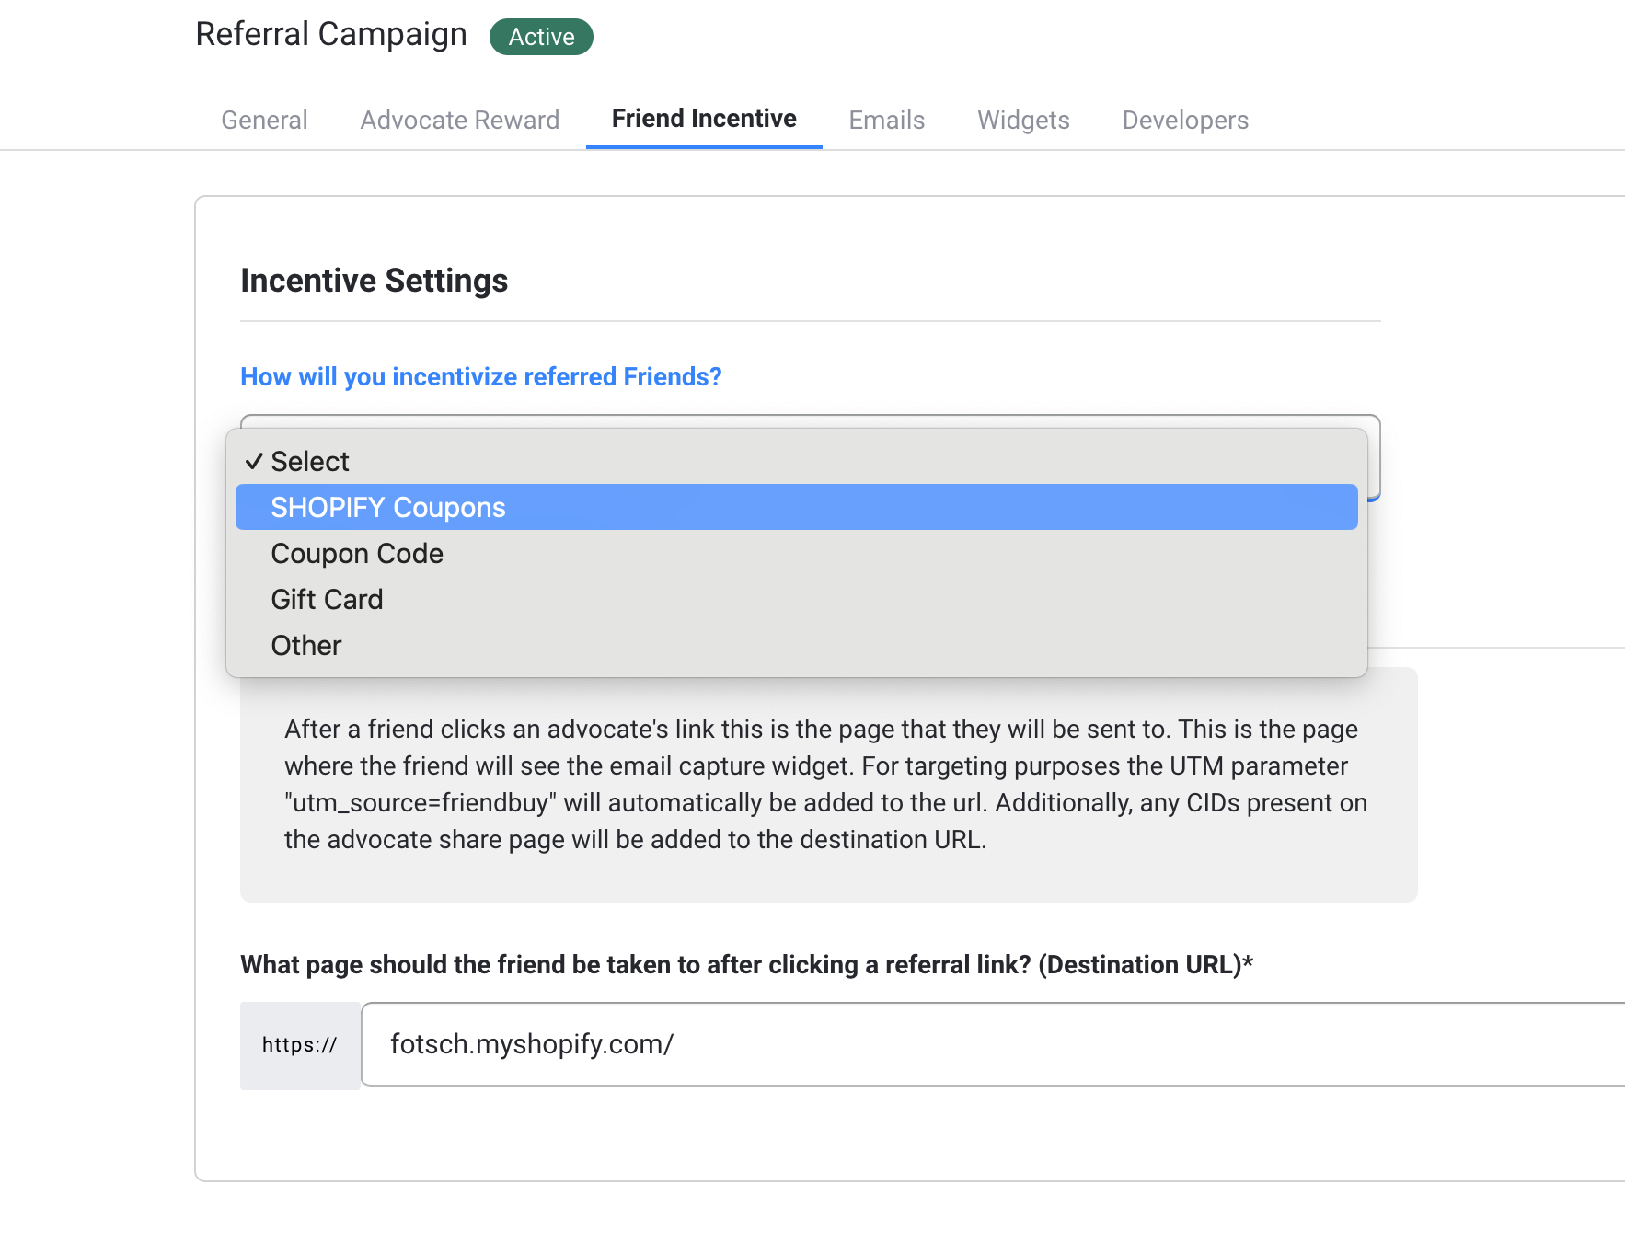
Task: Choose SHOPIFY Coupons from the dropdown list
Action: point(797,507)
